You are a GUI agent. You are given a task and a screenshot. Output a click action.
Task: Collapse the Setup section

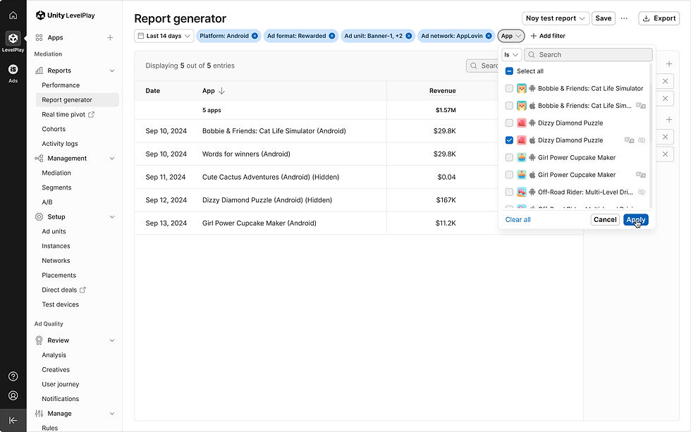tap(112, 216)
